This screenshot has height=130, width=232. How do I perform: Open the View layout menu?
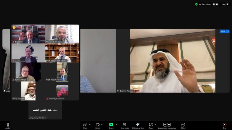tap(225, 4)
